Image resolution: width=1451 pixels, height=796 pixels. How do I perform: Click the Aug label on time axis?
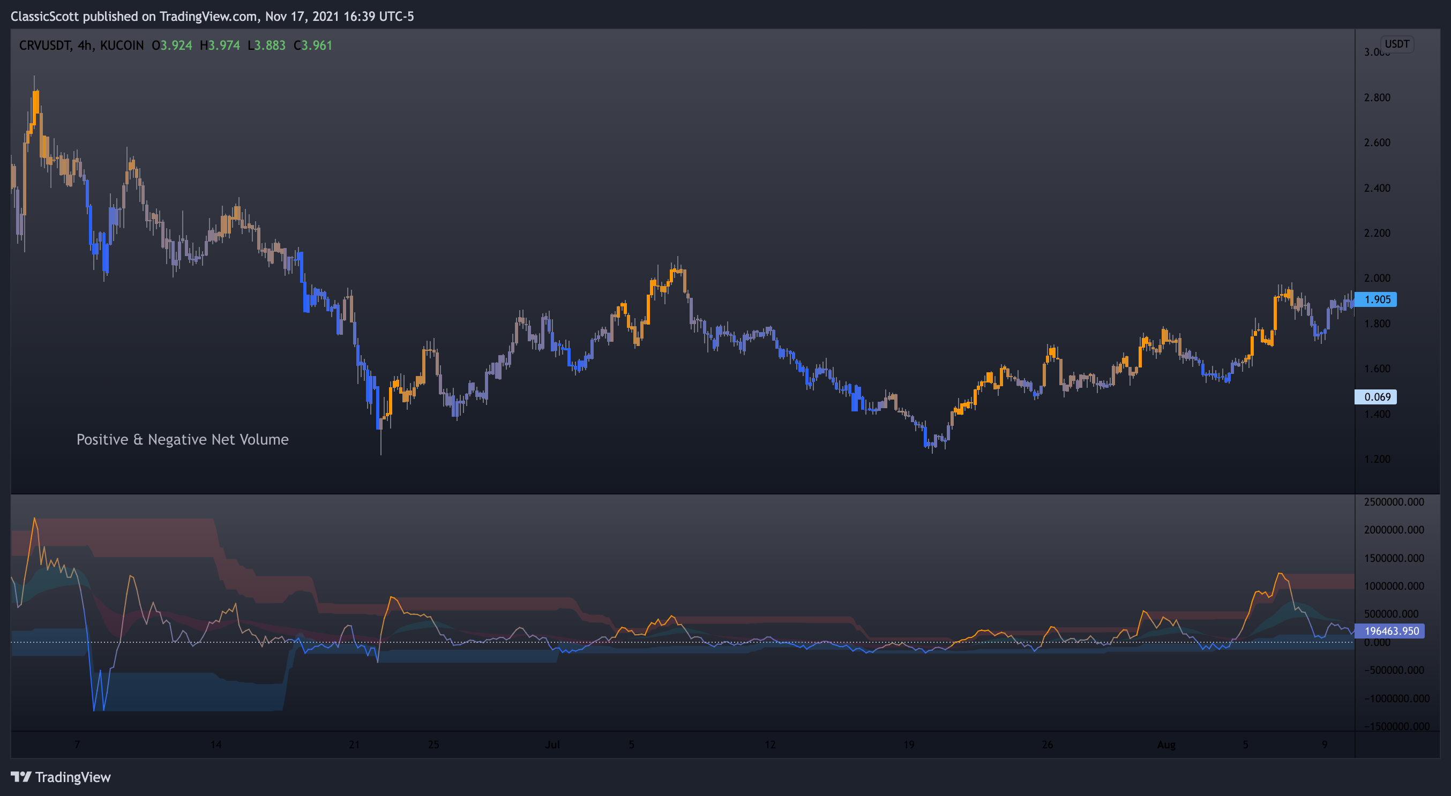coord(1166,745)
